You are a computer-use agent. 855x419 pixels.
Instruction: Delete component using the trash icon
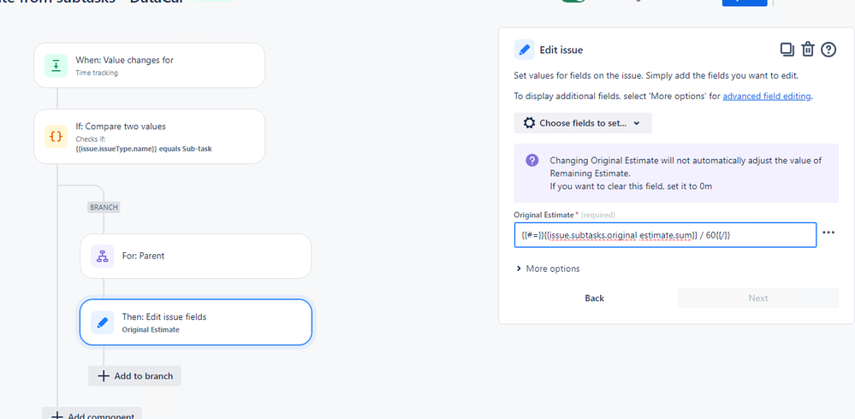tap(808, 50)
